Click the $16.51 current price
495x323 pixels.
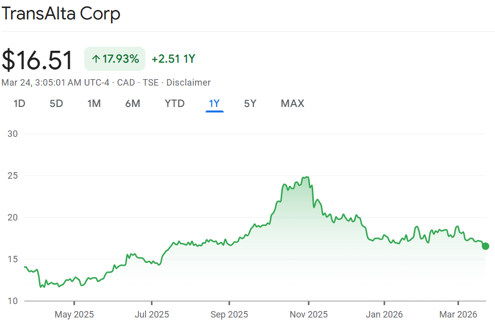click(37, 60)
